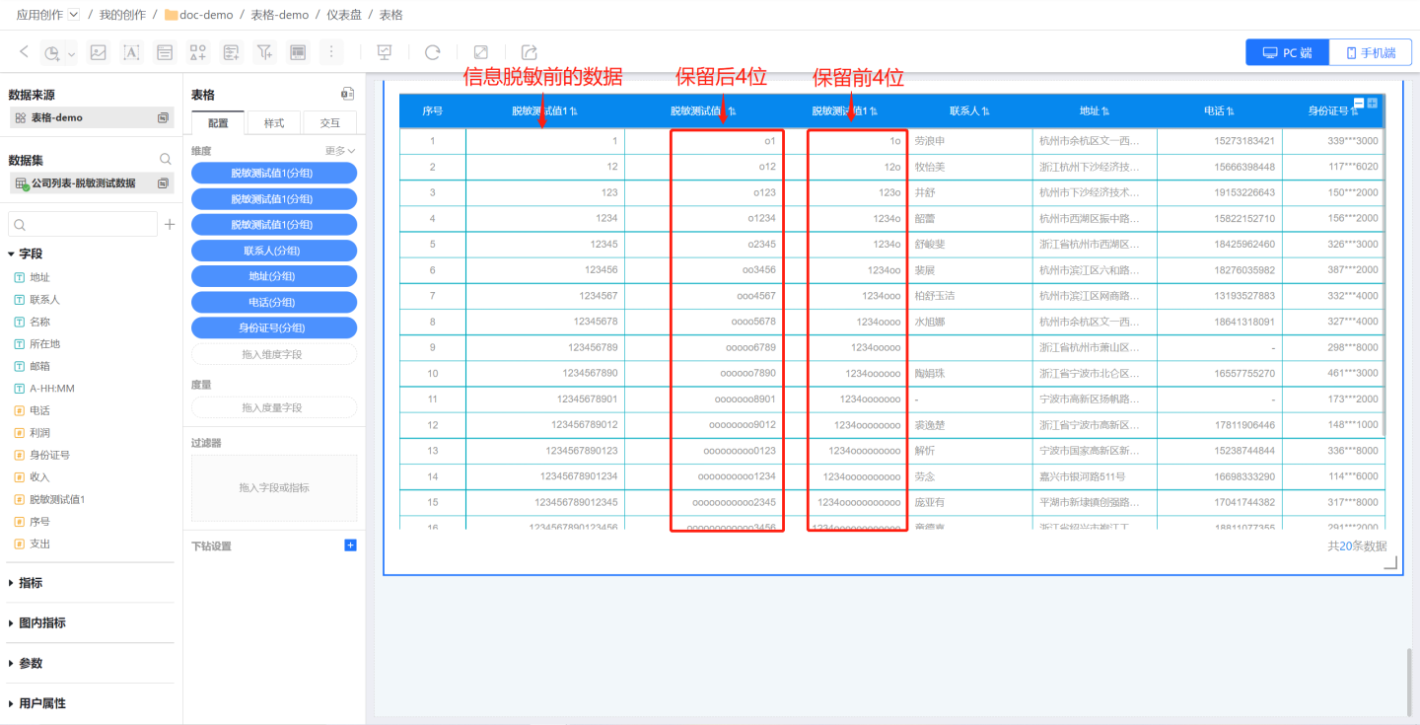The height and width of the screenshot is (725, 1420).
Task: Click the back arrow in the toolbar
Action: pyautogui.click(x=25, y=52)
